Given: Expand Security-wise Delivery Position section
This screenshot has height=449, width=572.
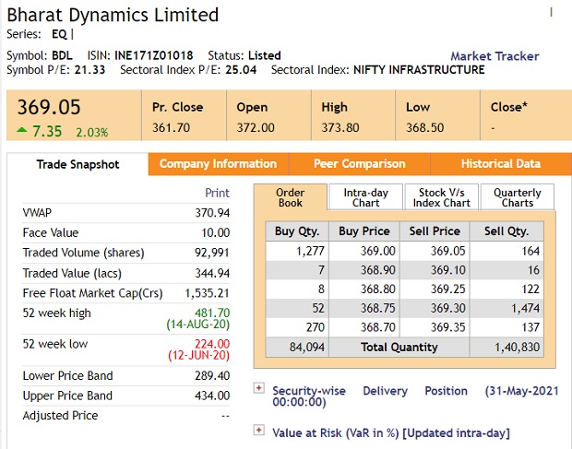Looking at the screenshot, I should [258, 388].
